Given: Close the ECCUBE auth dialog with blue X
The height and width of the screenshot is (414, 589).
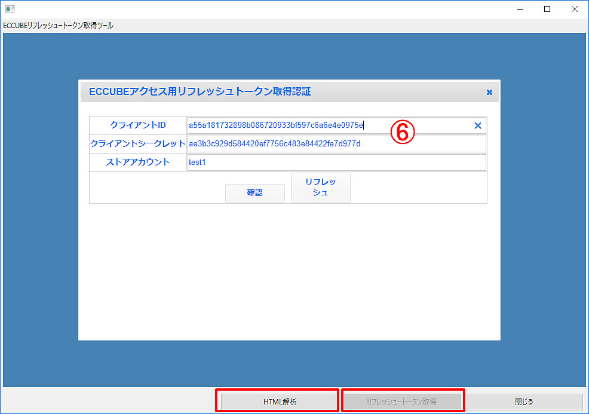Looking at the screenshot, I should (489, 92).
